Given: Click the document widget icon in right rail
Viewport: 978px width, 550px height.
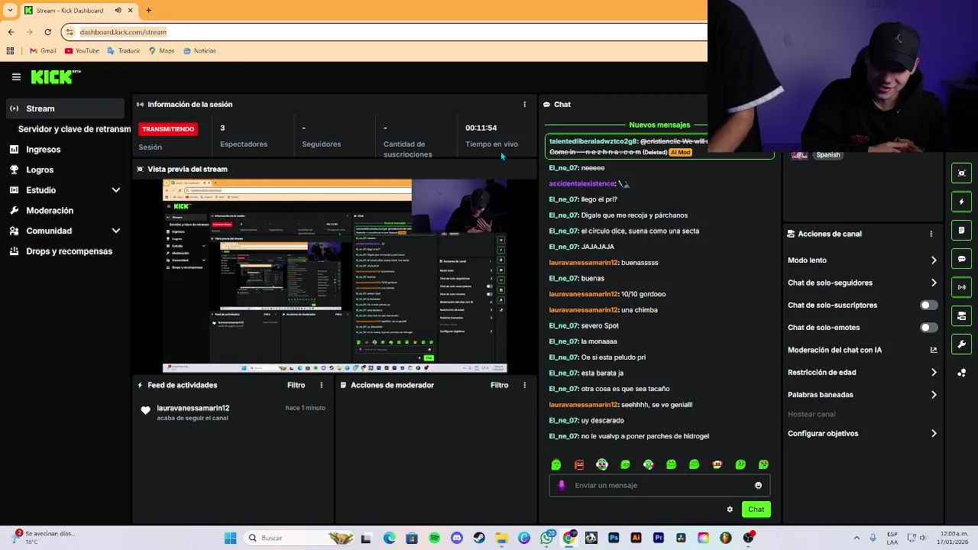Looking at the screenshot, I should [x=962, y=230].
